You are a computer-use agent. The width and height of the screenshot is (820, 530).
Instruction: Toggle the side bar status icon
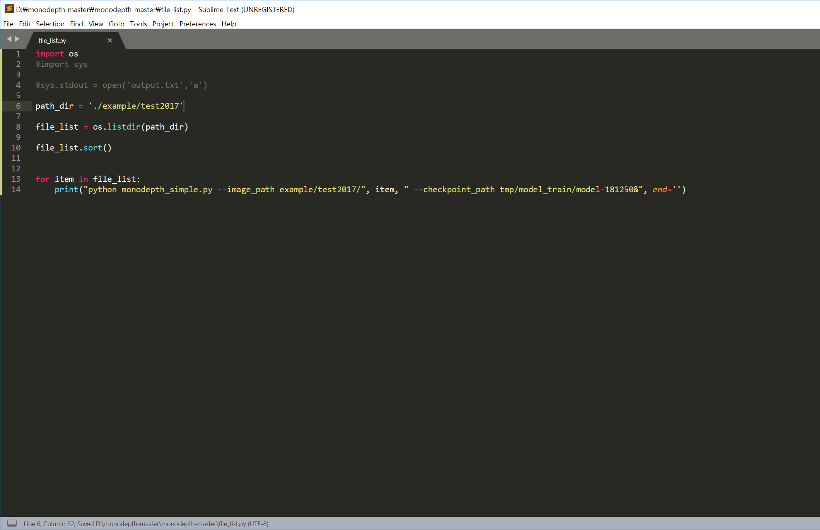click(12, 523)
